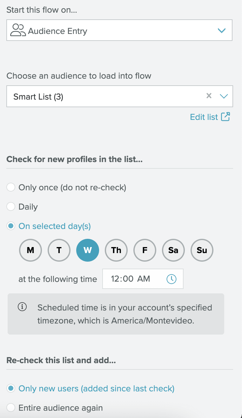Enable the Sunday day circle
This screenshot has height=418, width=242.
coord(202,250)
